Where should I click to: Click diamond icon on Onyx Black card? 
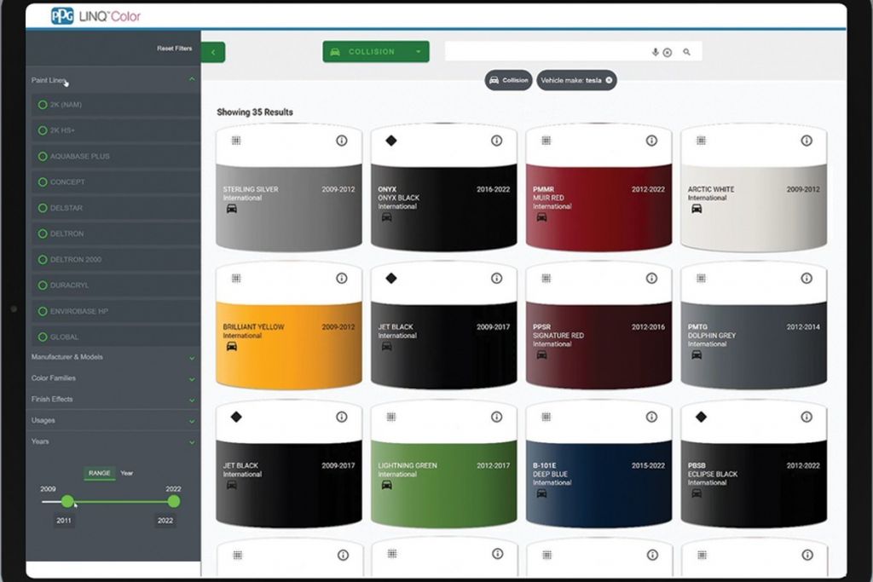[390, 141]
